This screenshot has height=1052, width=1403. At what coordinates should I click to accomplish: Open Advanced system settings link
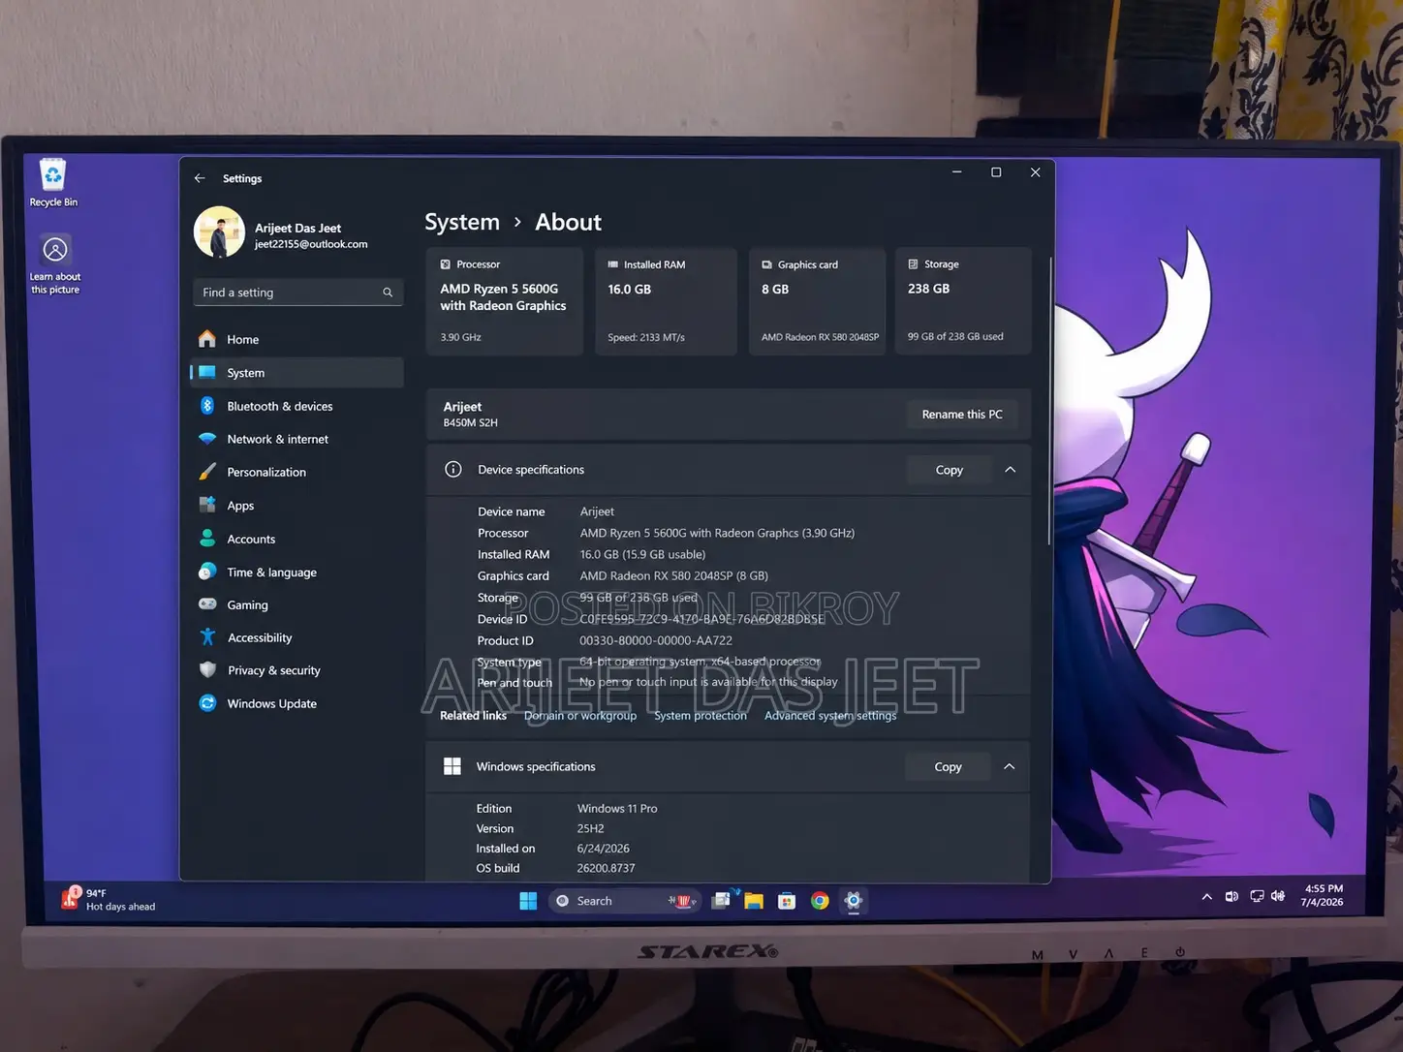830,716
